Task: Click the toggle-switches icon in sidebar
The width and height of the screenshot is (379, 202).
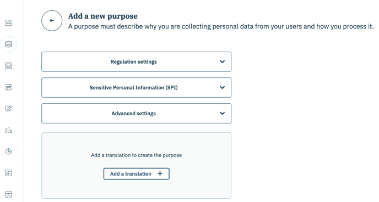Action: point(8,87)
